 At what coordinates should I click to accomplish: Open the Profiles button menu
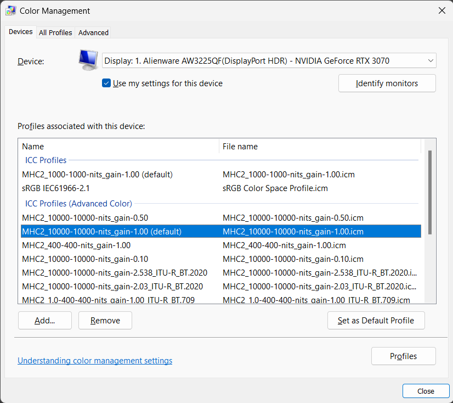click(x=403, y=356)
